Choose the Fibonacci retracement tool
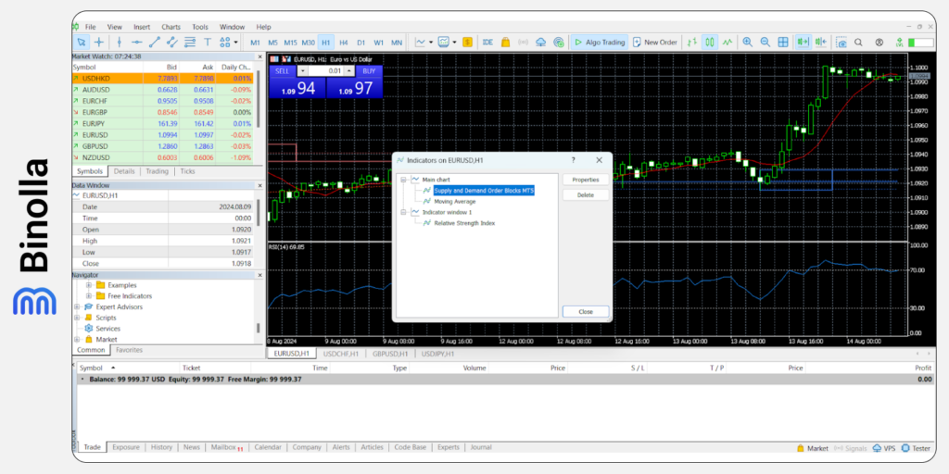 pos(190,43)
